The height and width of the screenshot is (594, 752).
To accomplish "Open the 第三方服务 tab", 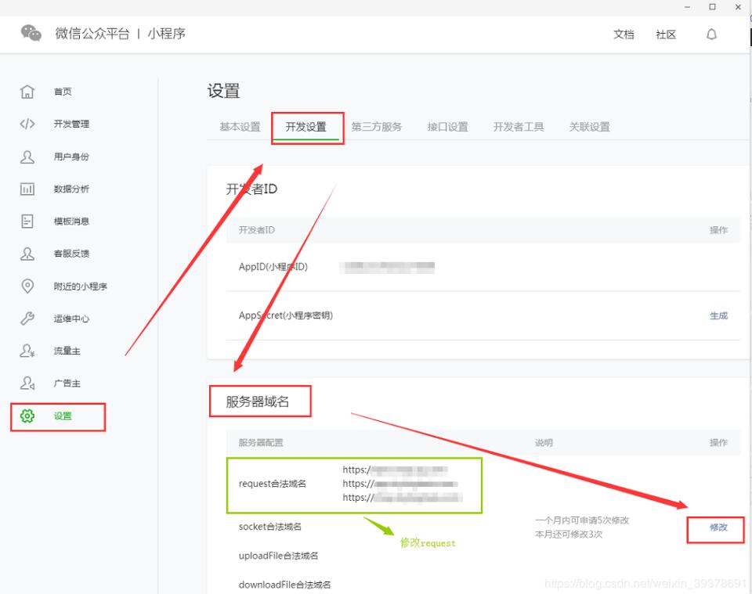I will 376,127.
